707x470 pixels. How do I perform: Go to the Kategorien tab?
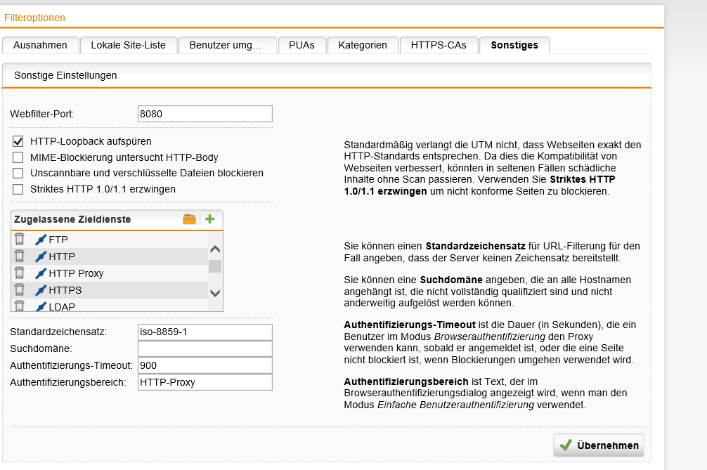click(x=363, y=45)
